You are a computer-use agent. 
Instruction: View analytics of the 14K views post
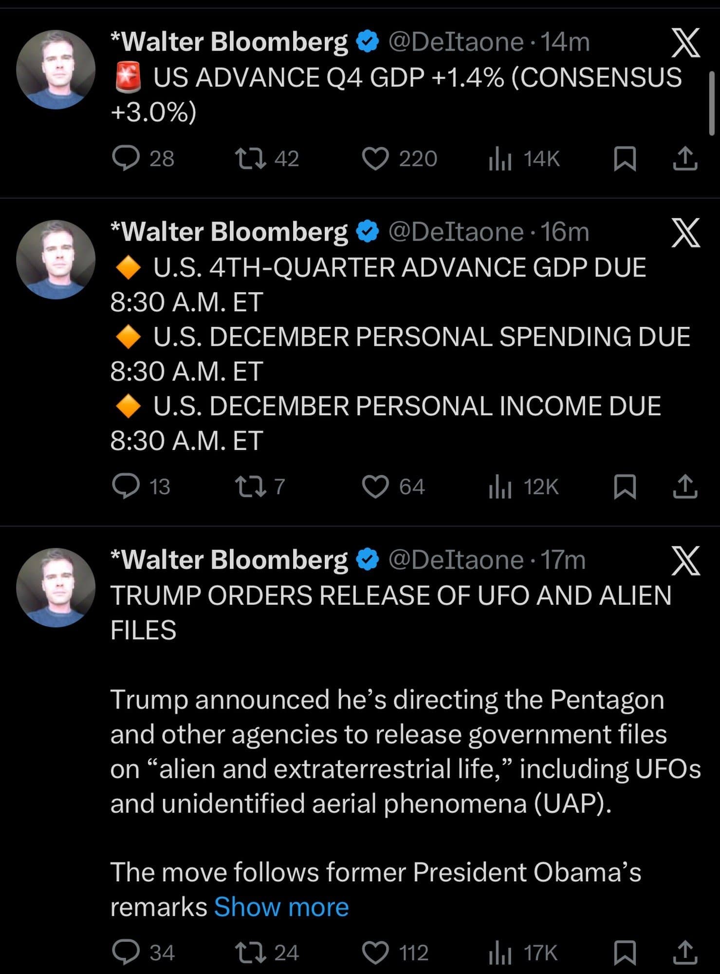pyautogui.click(x=500, y=159)
